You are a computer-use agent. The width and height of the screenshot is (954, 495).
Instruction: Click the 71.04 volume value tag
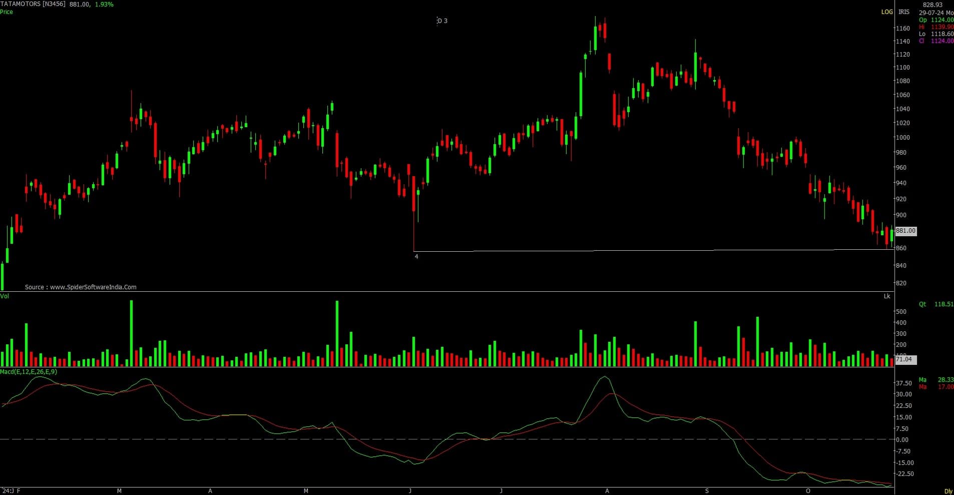[903, 359]
